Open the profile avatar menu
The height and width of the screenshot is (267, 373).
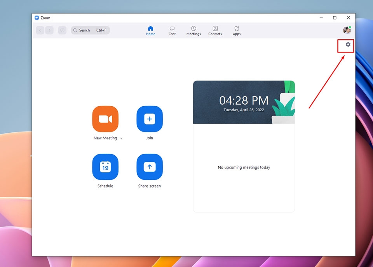tap(347, 30)
